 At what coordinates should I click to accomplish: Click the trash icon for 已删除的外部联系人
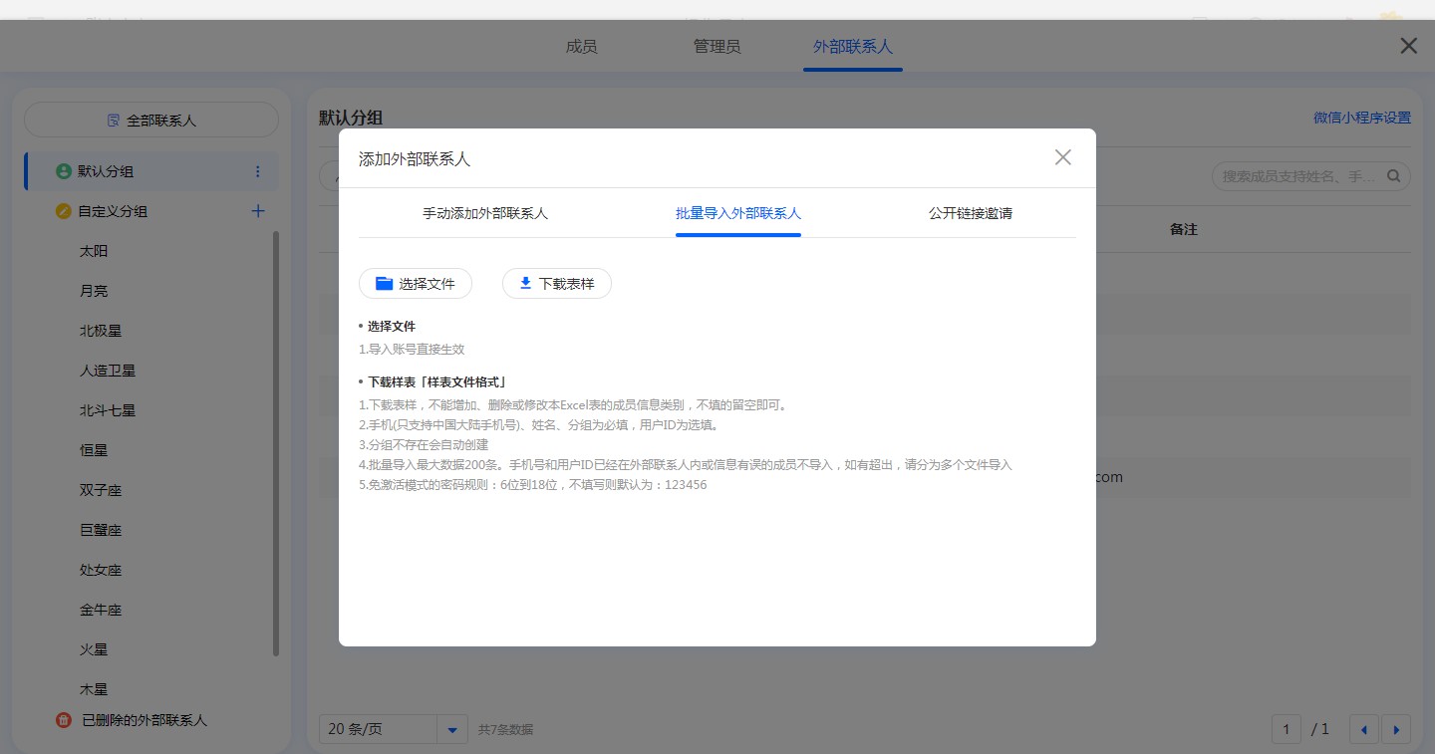click(64, 720)
